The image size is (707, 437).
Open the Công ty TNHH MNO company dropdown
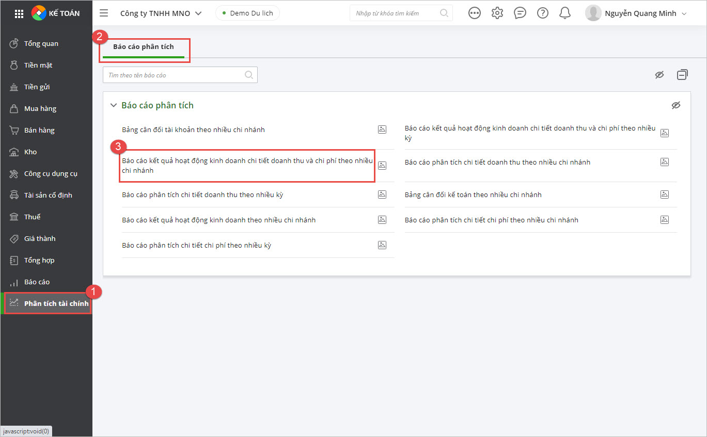coord(161,13)
